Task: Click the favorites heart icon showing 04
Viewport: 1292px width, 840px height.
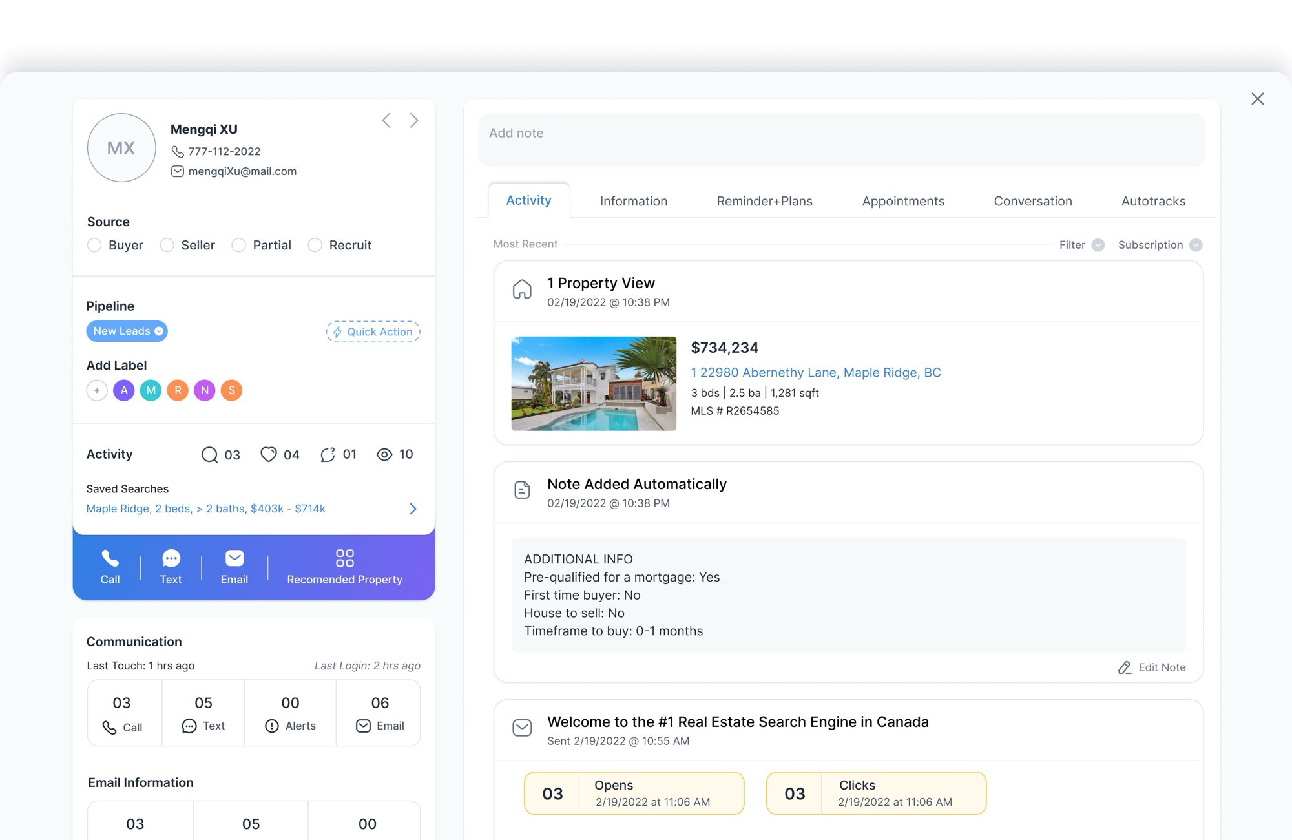Action: (269, 454)
